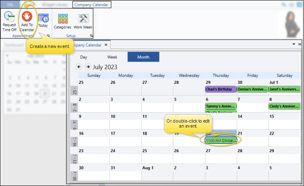Open the tab list dropdown arrow

293,44
